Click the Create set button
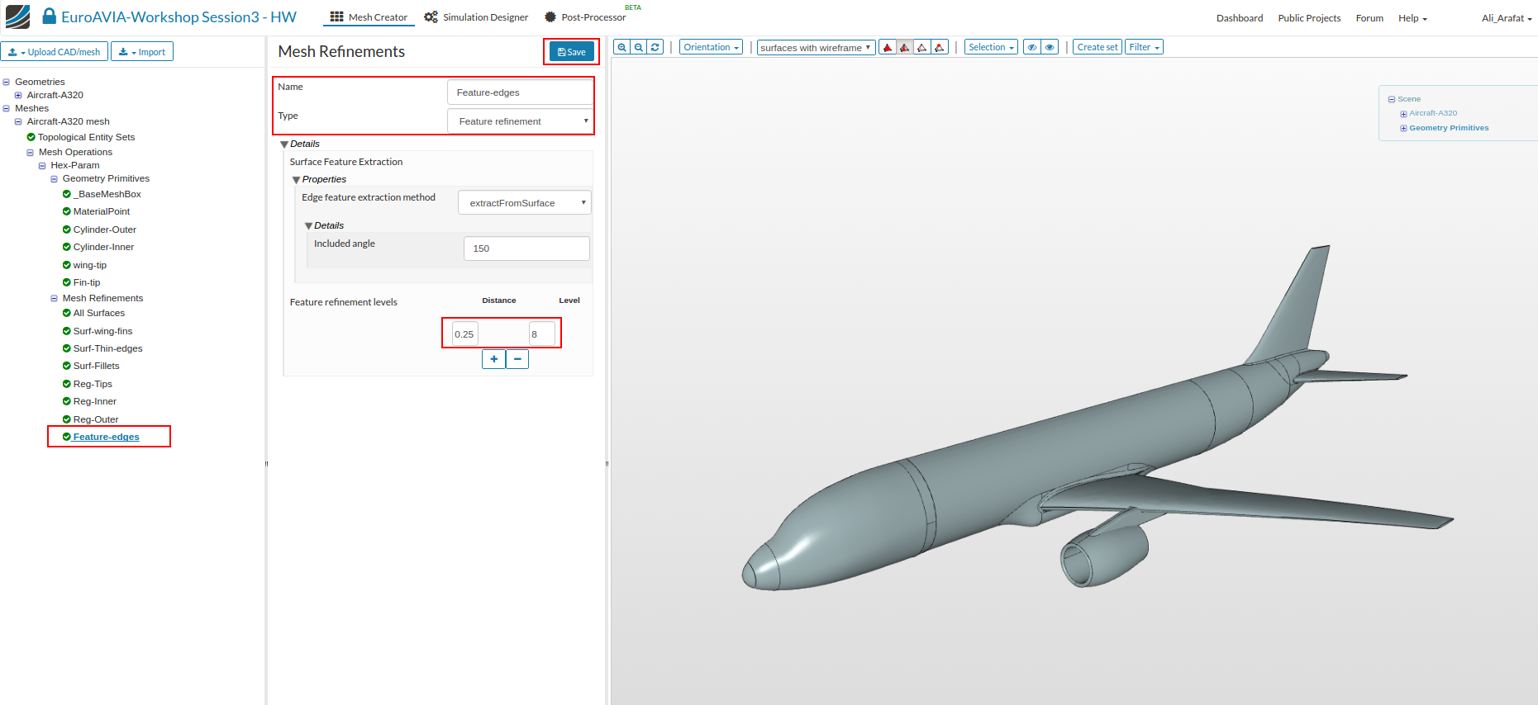Screen dimensions: 1538x705 (x=1098, y=47)
